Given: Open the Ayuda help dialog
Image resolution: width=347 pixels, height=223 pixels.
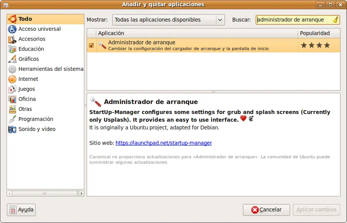Looking at the screenshot, I should pyautogui.click(x=21, y=210).
